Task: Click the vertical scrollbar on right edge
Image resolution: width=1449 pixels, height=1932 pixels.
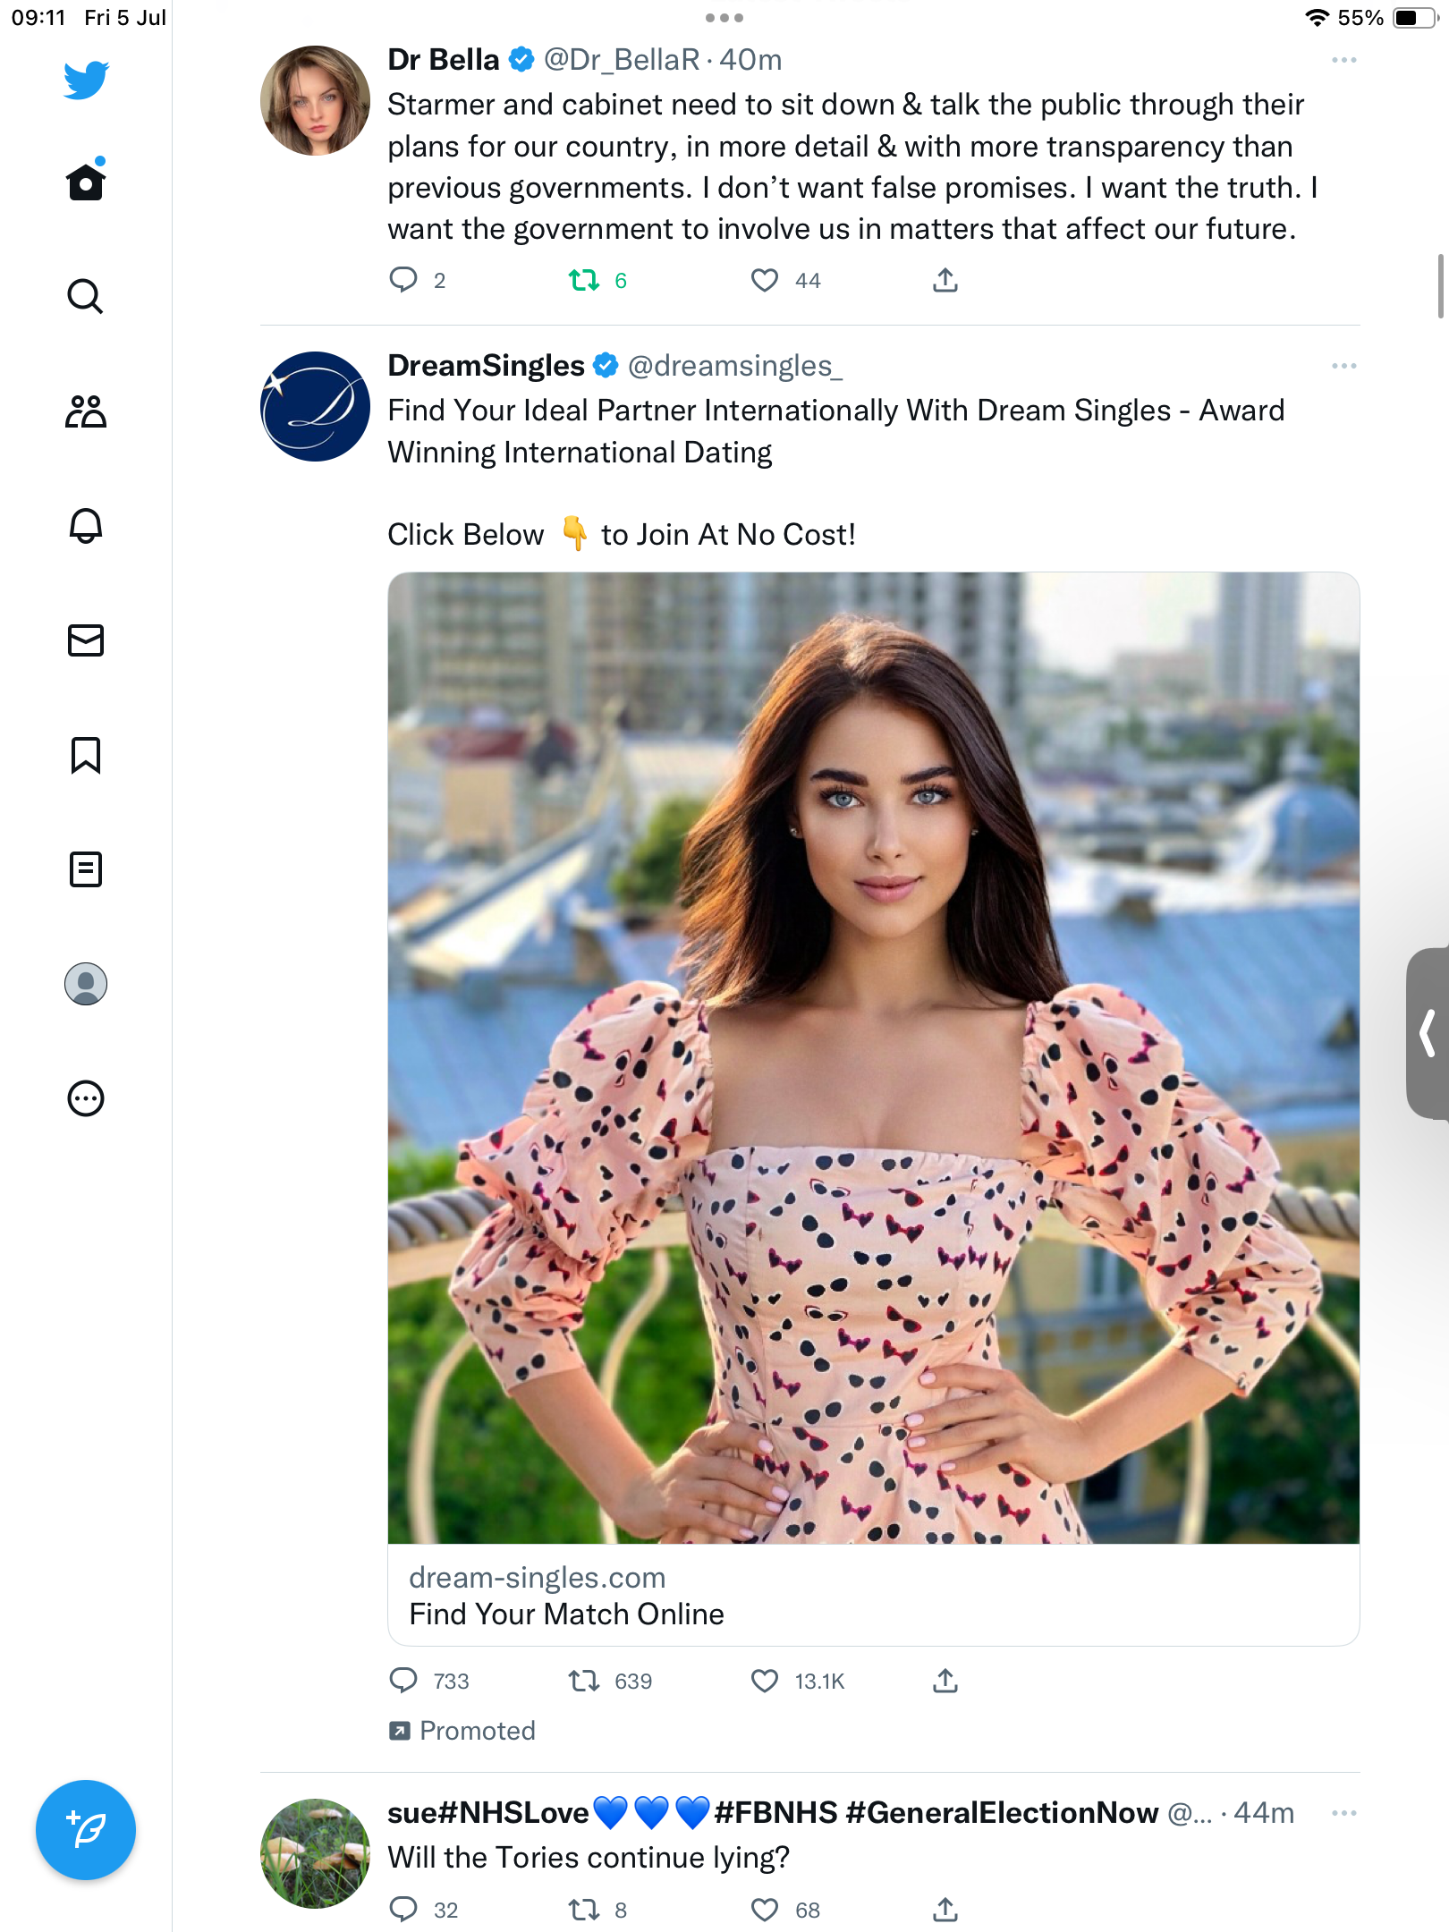Action: pyautogui.click(x=1440, y=286)
